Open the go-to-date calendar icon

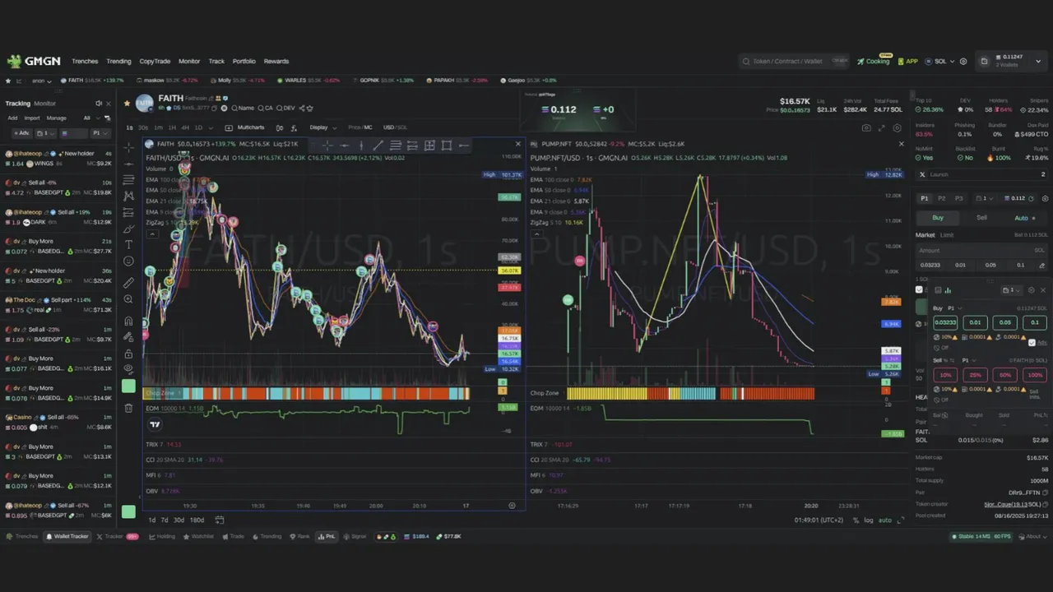point(220,520)
